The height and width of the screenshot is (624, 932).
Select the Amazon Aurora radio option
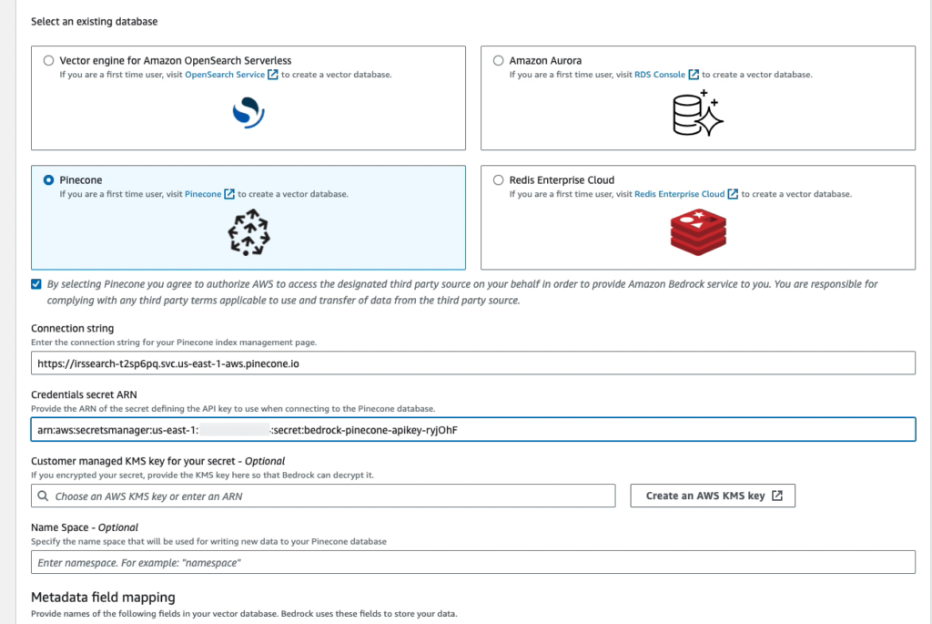(498, 61)
